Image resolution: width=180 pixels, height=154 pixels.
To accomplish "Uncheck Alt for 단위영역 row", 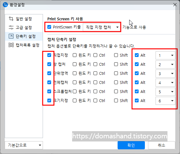I will (x=137, y=73).
